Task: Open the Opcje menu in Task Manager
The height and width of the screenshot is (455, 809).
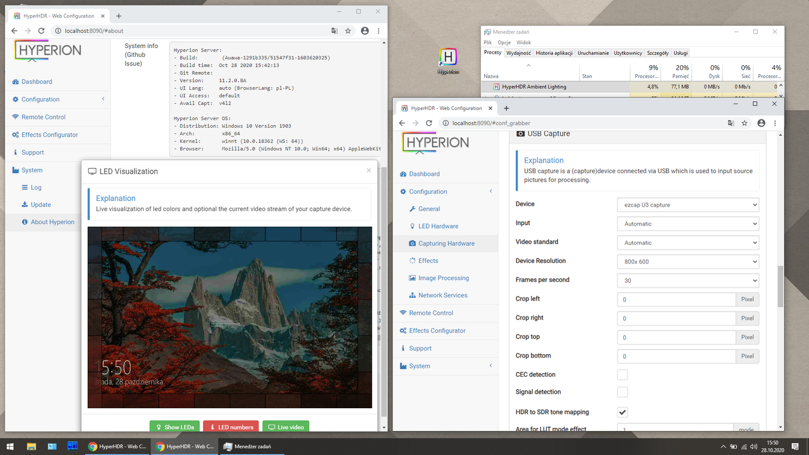Action: coord(504,42)
